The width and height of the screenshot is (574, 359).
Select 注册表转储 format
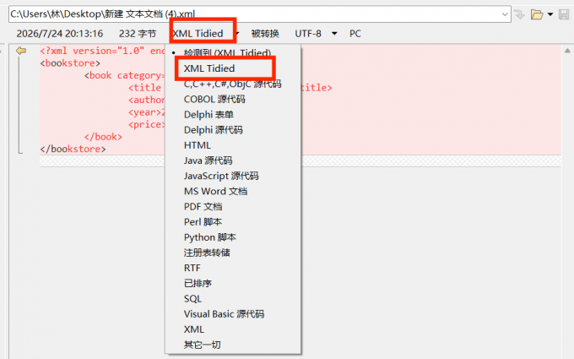pos(207,253)
